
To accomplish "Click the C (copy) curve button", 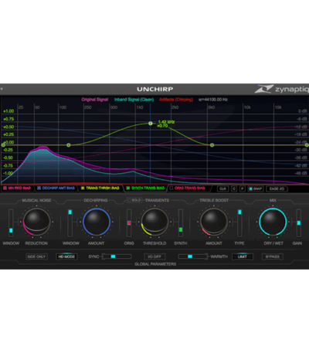I will click(x=234, y=188).
